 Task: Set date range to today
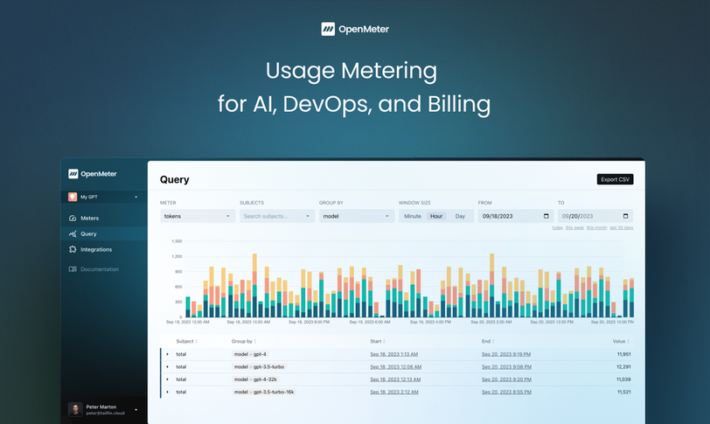pyautogui.click(x=557, y=227)
